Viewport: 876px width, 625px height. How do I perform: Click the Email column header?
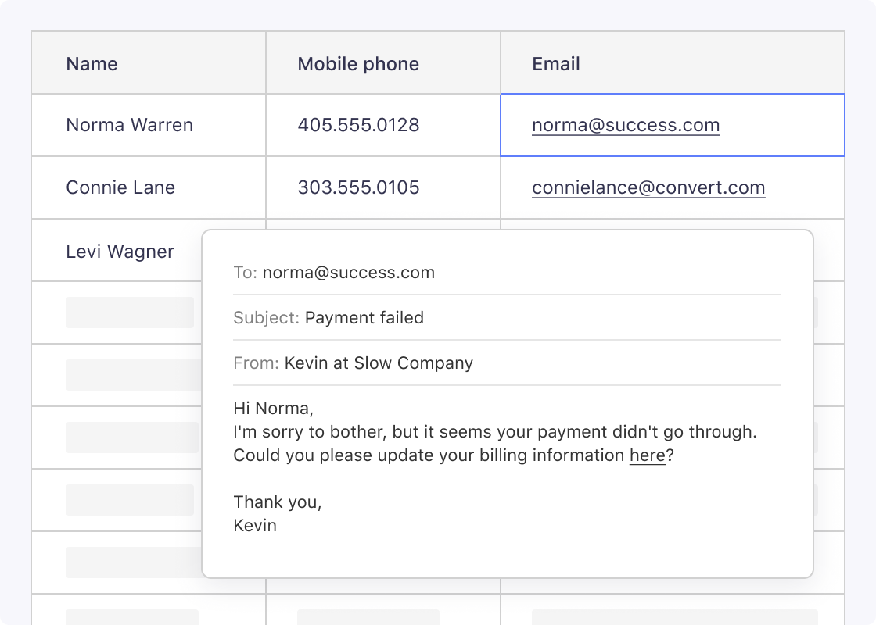(556, 64)
